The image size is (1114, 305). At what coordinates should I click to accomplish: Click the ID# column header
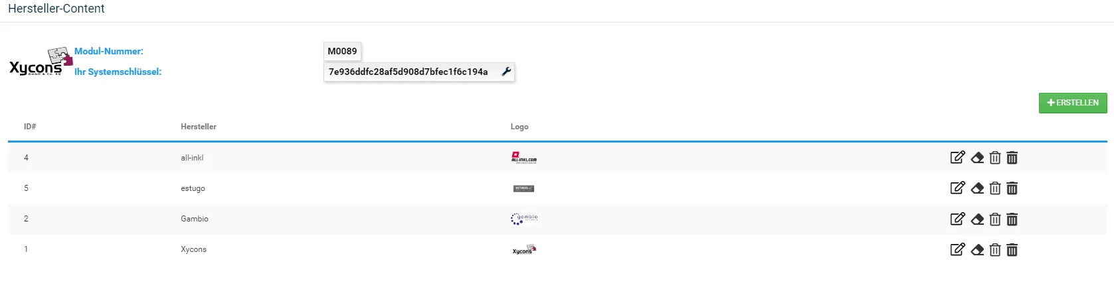[x=30, y=127]
